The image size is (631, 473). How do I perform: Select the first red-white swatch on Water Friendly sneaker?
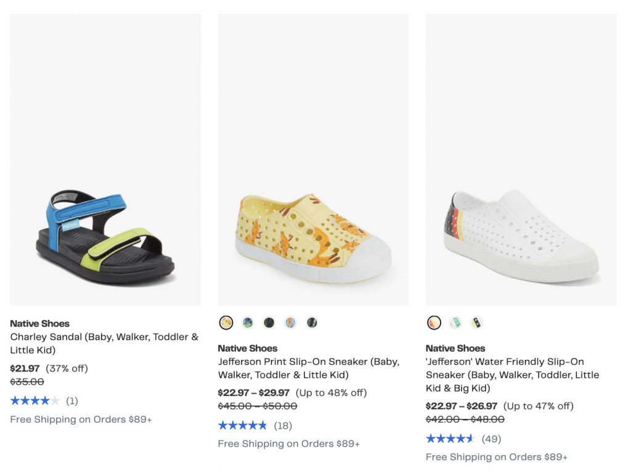[x=434, y=322]
